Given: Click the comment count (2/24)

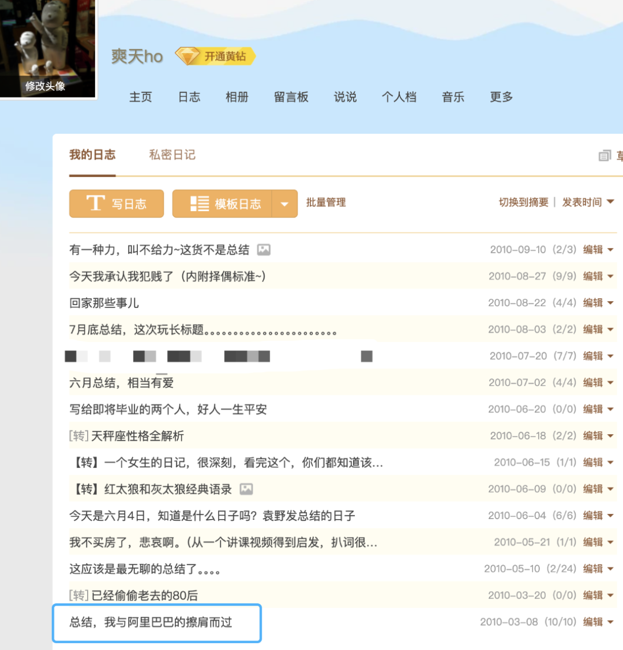Looking at the screenshot, I should (x=561, y=568).
